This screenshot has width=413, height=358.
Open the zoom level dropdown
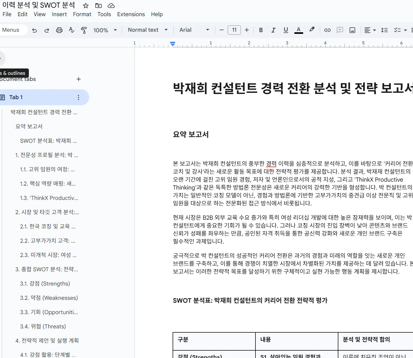pos(105,30)
